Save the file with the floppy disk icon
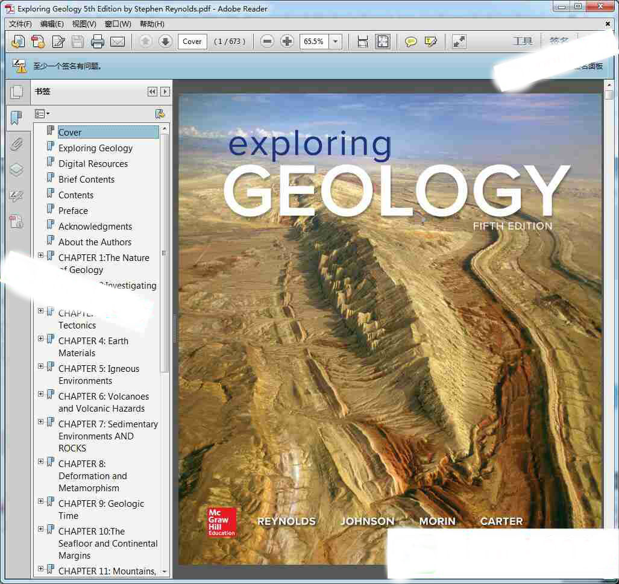 click(78, 42)
